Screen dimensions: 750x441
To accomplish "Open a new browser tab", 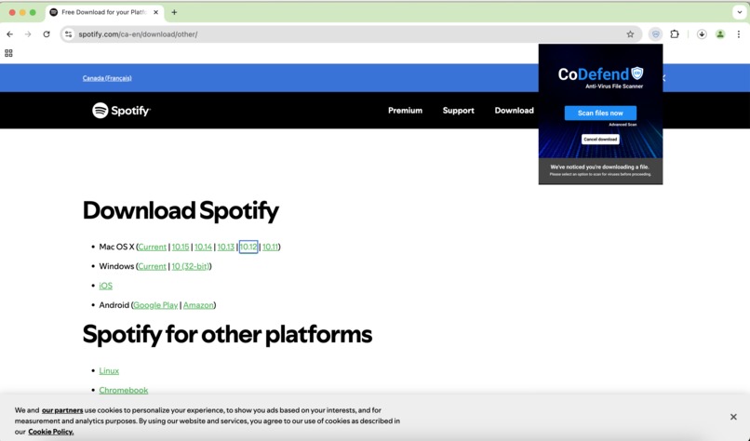I will point(174,12).
